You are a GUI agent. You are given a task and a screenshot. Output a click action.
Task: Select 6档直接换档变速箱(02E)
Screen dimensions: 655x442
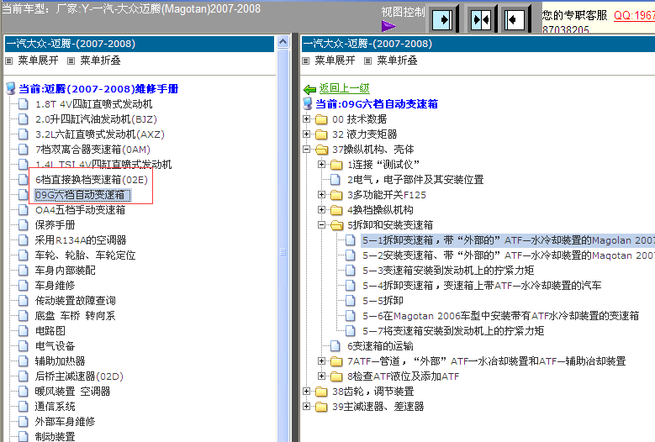point(92,180)
